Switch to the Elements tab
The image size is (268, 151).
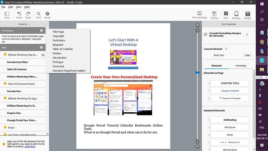click(216, 66)
